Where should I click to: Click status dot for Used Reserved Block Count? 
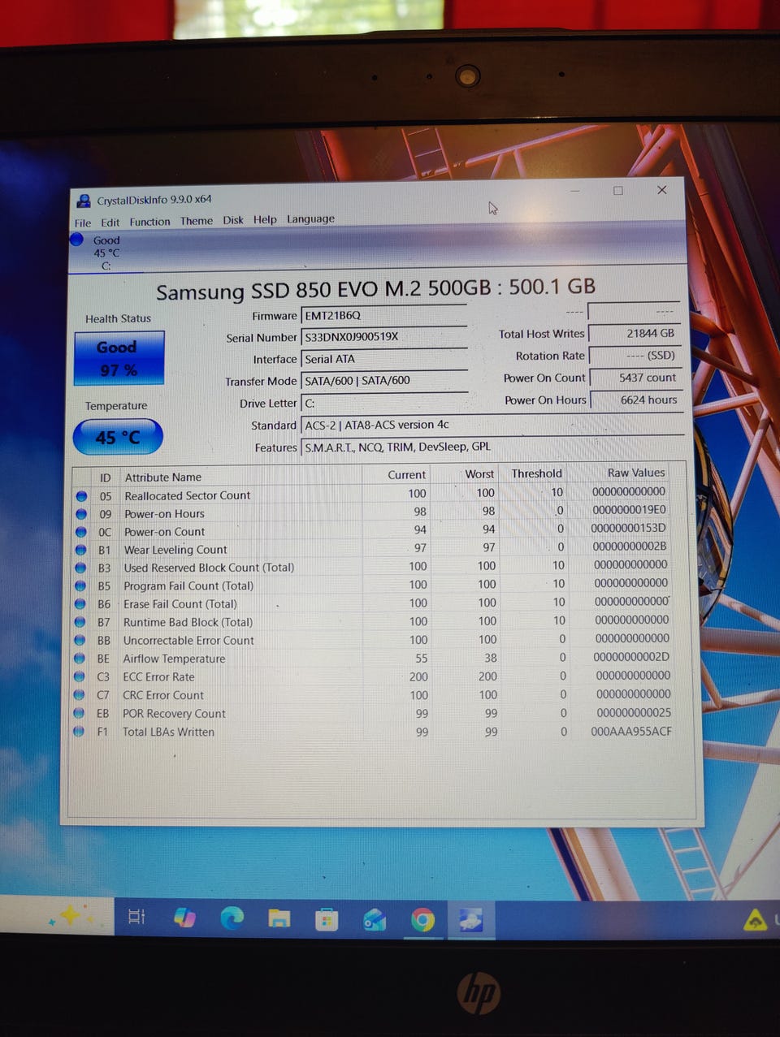tap(80, 568)
